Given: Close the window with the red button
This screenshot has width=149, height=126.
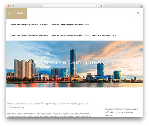Looking at the screenshot, I should (9, 6).
